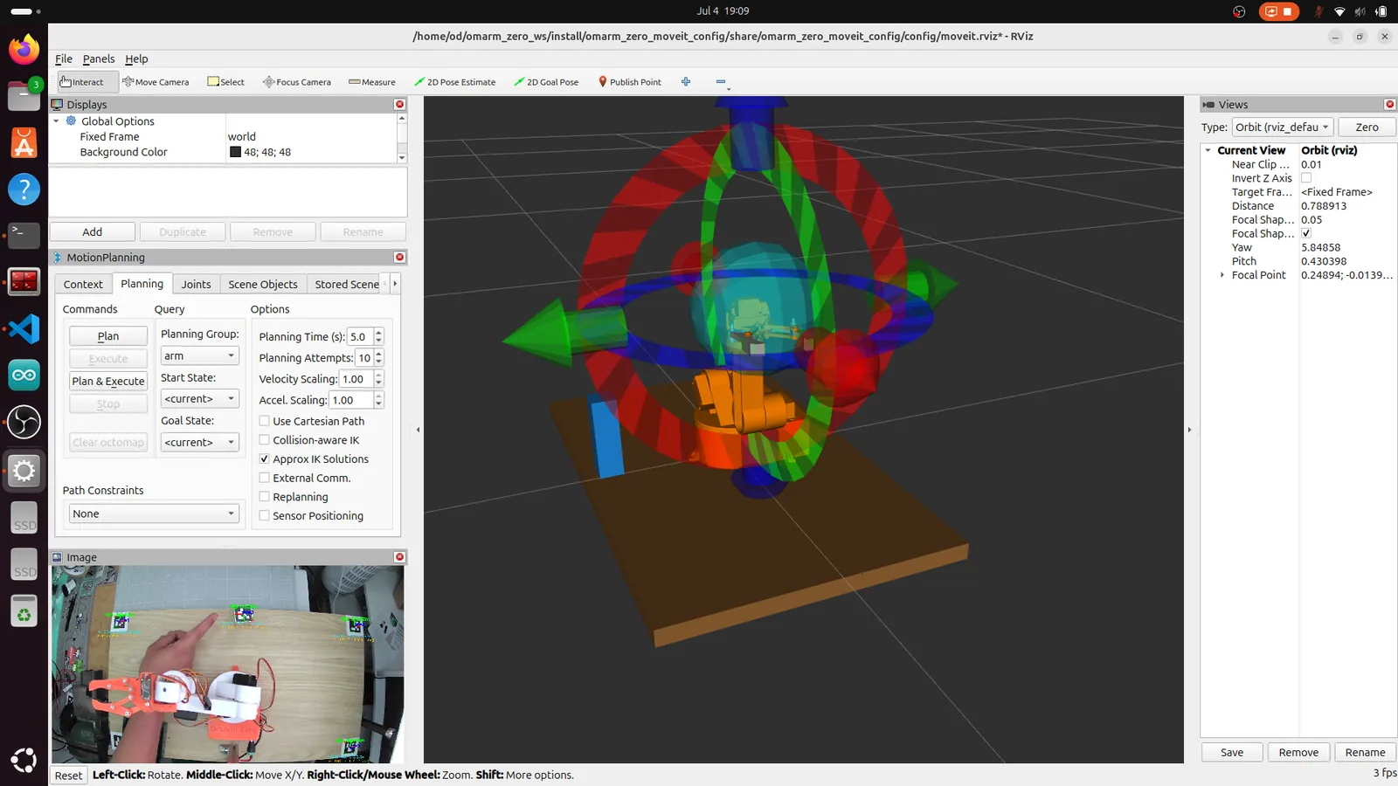Viewport: 1398px width, 786px height.
Task: Uncheck Approx IK Solutions
Action: tap(264, 458)
